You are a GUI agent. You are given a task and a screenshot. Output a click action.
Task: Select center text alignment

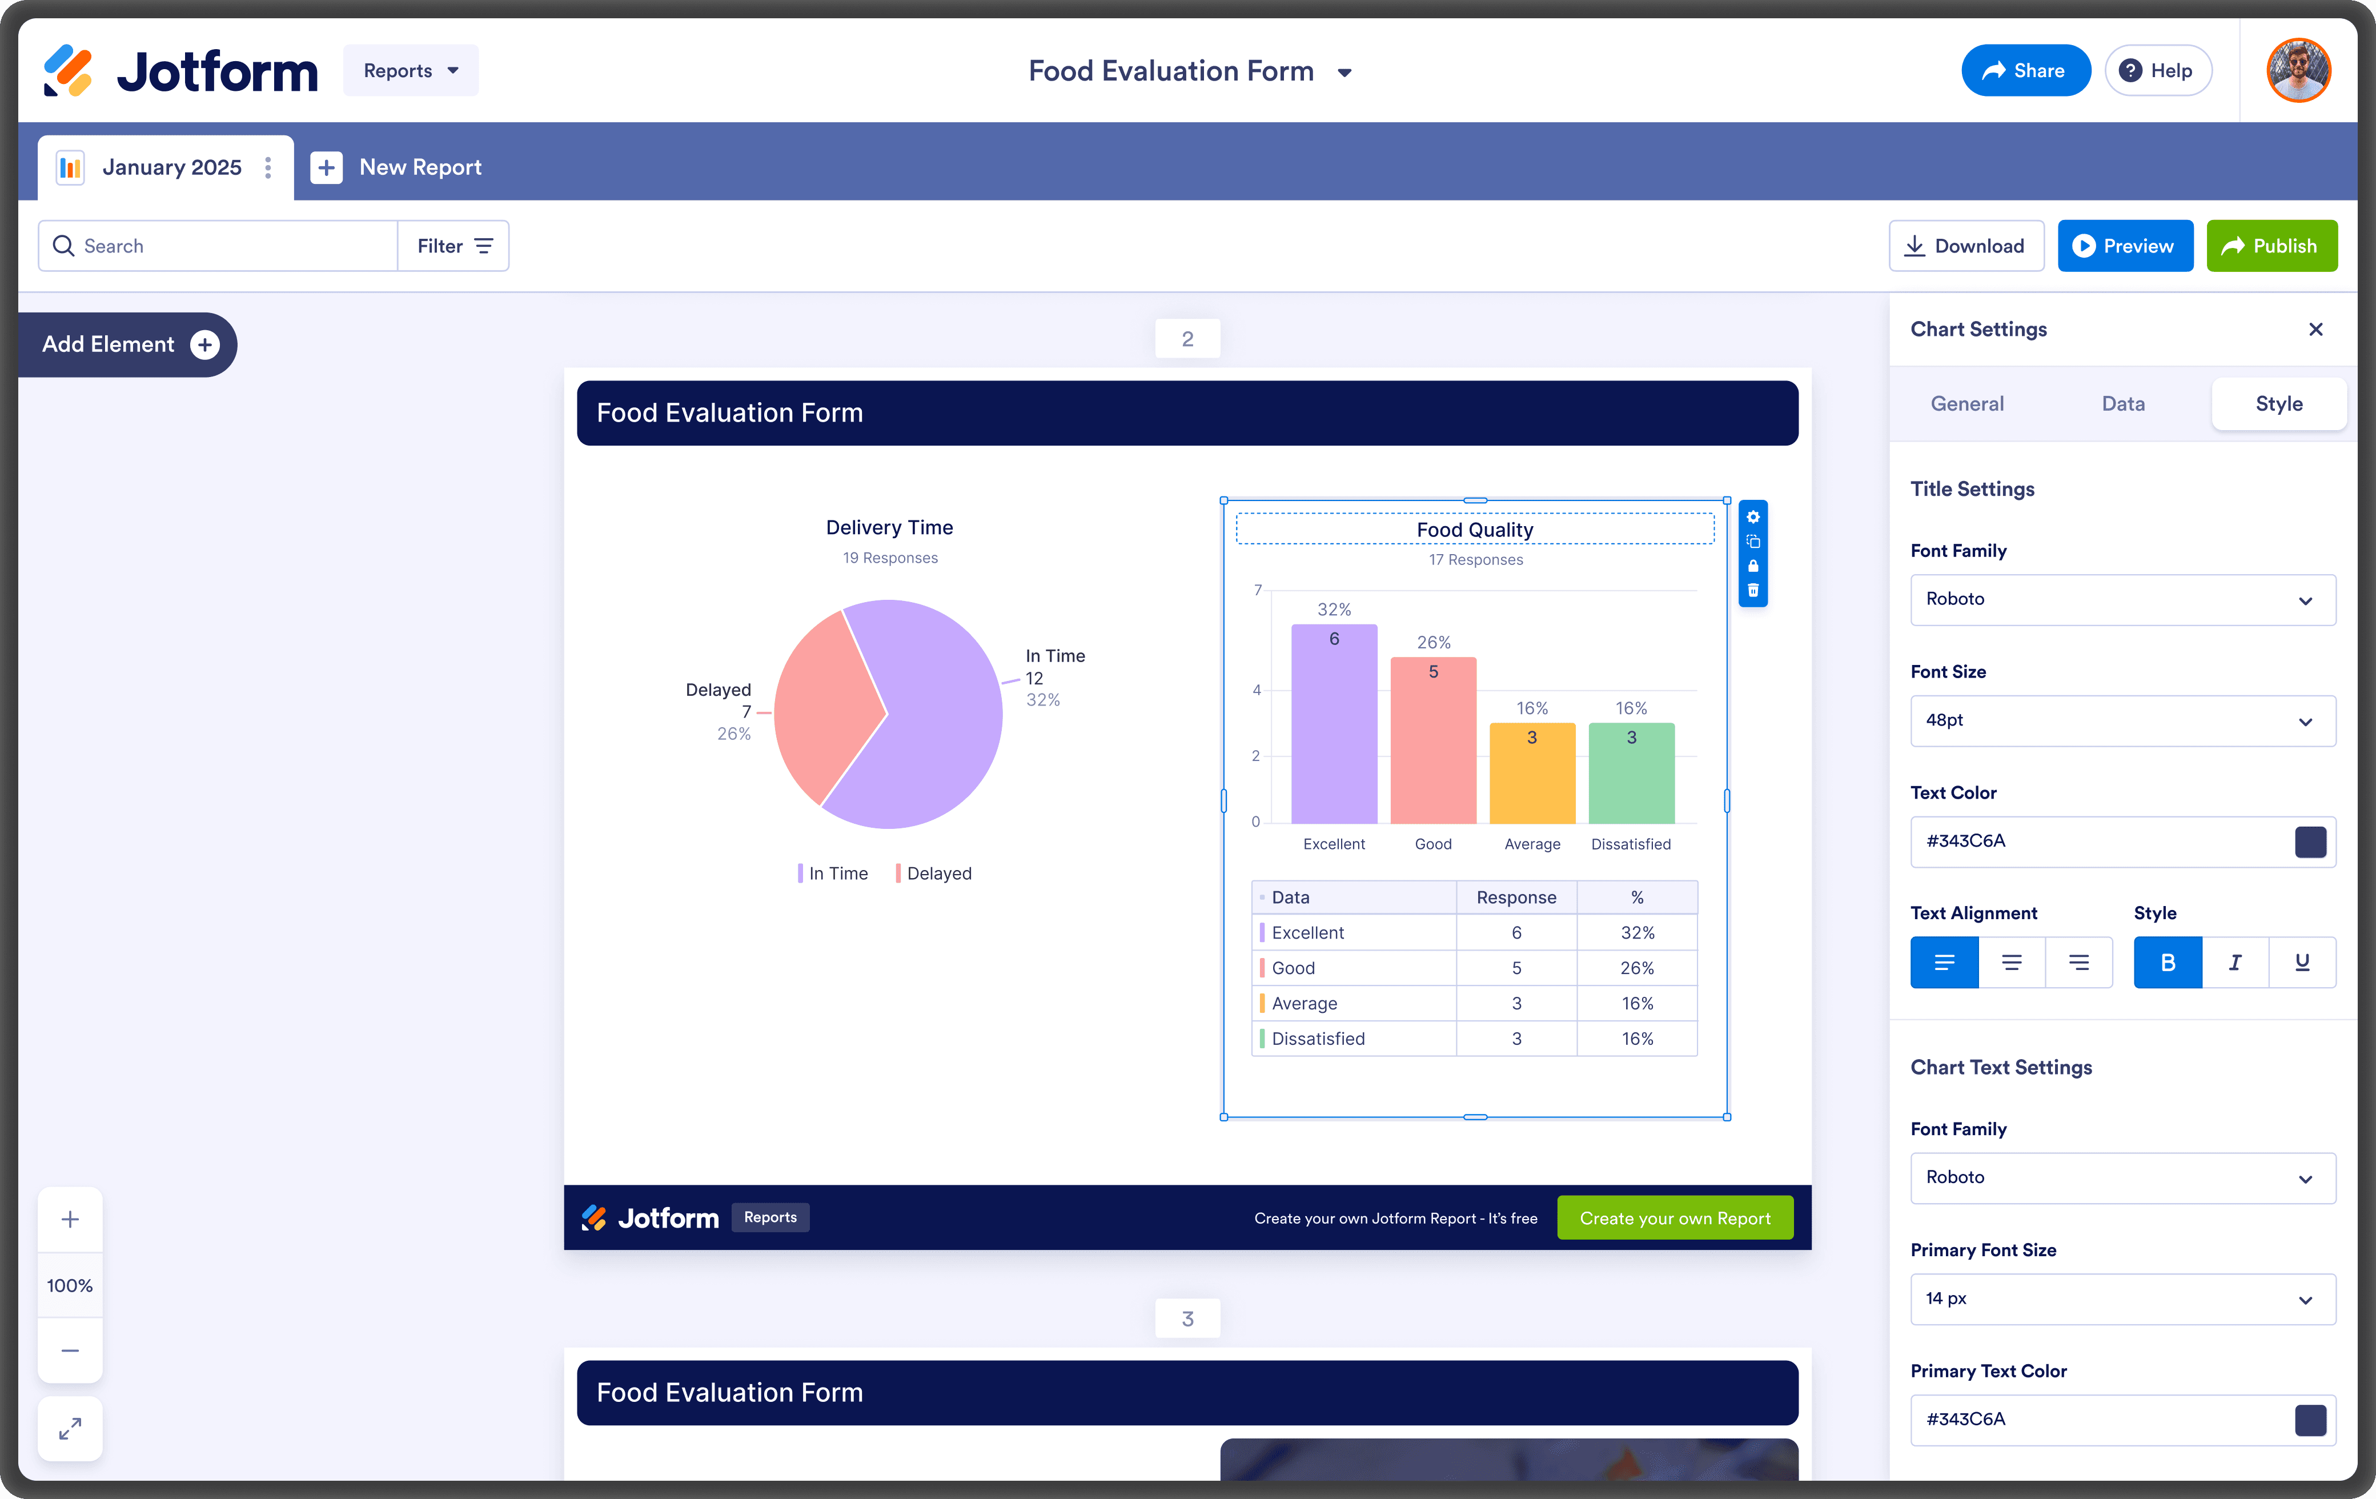click(x=2011, y=962)
